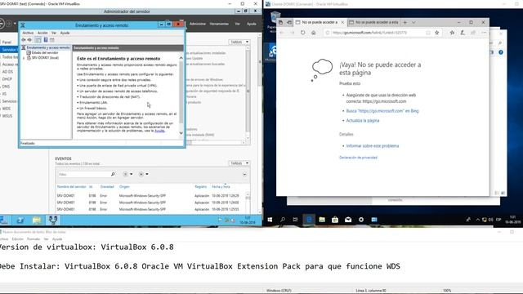Image resolution: width=523 pixels, height=294 pixels.
Task: Open Ver menu in Enrutamiento window
Action: pos(54,33)
